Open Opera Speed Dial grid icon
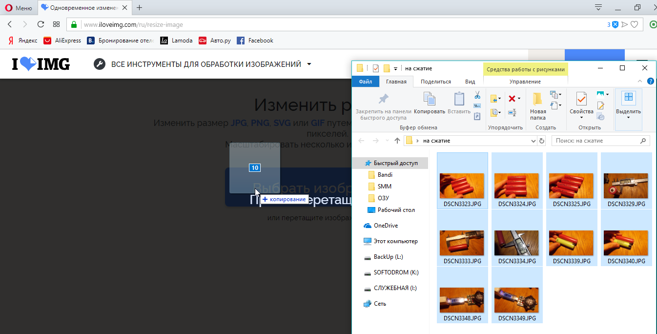This screenshot has width=657, height=334. coord(57,24)
